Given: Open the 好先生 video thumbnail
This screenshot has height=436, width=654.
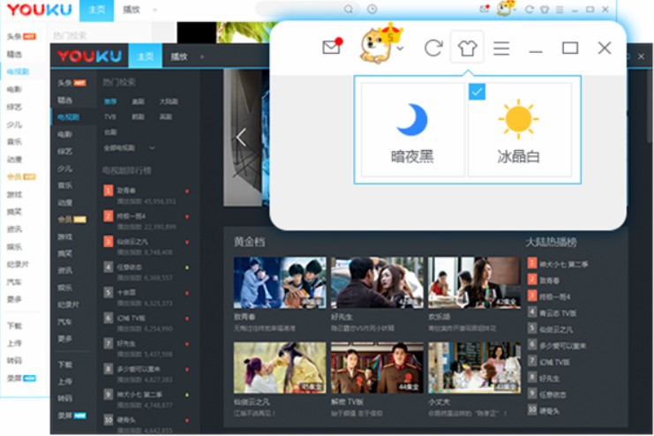Looking at the screenshot, I should (x=377, y=282).
